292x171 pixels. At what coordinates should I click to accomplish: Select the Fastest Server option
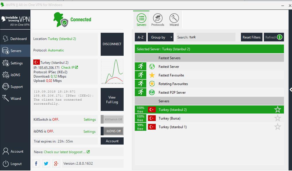tap(209, 66)
